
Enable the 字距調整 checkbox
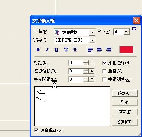click(x=104, y=79)
